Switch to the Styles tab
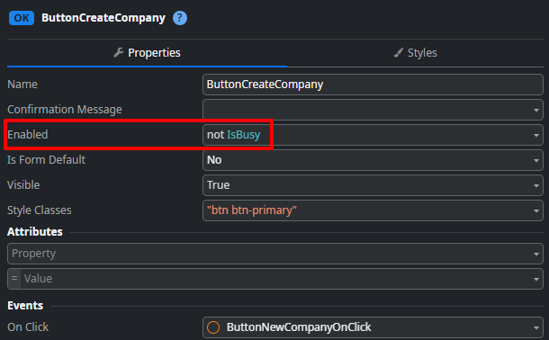Viewport: 549px width, 340px height. [415, 53]
